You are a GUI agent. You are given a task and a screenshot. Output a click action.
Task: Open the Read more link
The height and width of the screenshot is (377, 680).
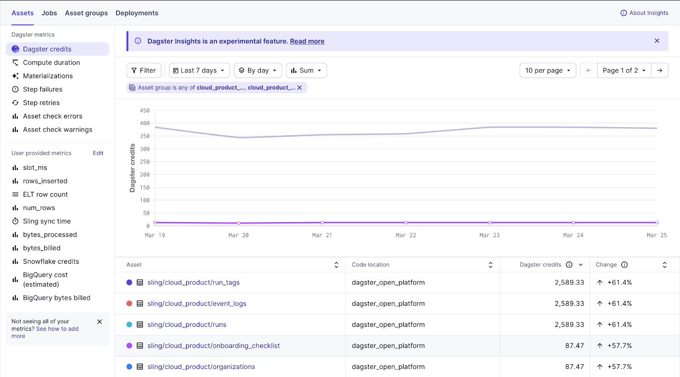coord(307,41)
